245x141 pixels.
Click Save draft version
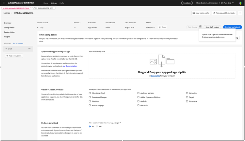212,27
